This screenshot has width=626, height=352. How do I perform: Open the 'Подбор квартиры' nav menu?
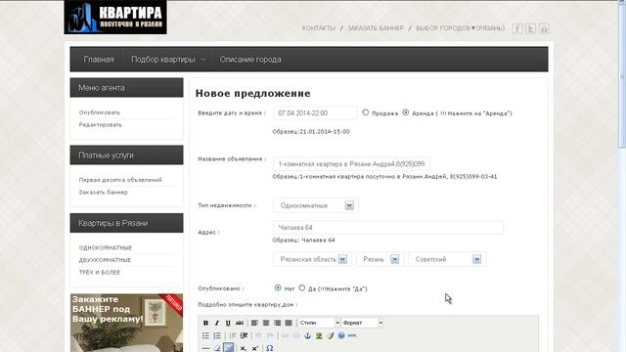click(163, 60)
